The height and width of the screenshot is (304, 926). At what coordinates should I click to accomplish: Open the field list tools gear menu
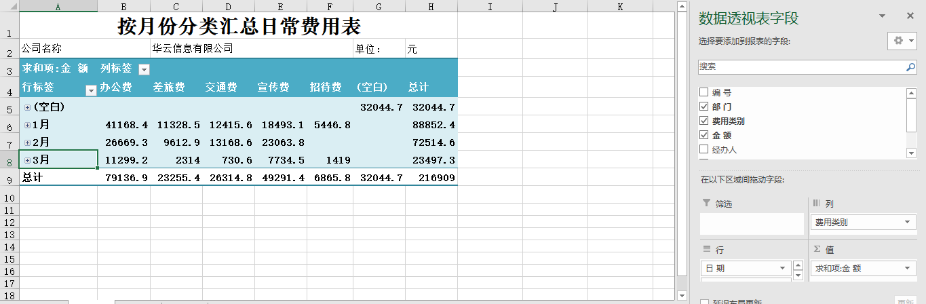point(902,41)
